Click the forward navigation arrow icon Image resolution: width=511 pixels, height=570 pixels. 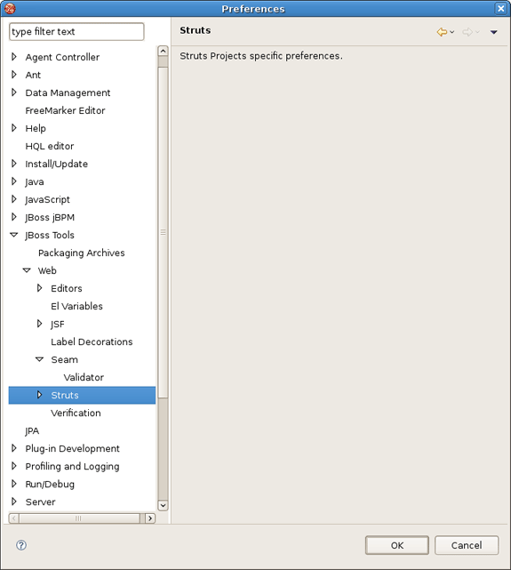point(467,32)
